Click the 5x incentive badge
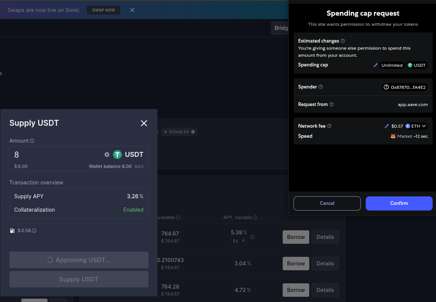The height and width of the screenshot is (302, 436). click(x=239, y=241)
